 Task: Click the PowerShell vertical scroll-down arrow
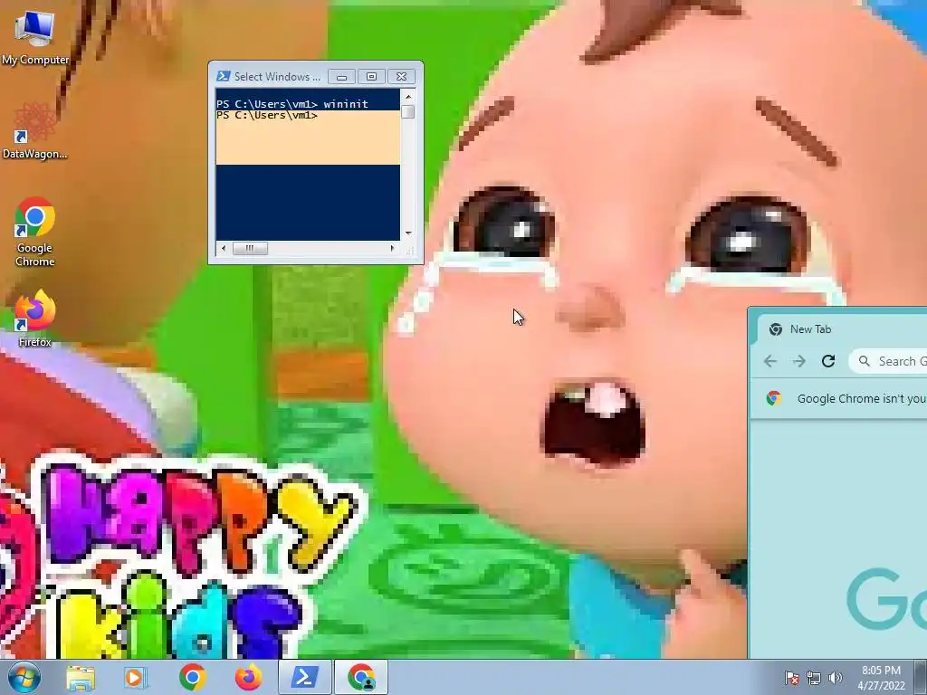408,233
